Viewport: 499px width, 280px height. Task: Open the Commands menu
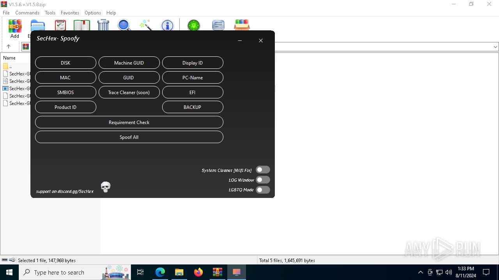[x=27, y=12]
